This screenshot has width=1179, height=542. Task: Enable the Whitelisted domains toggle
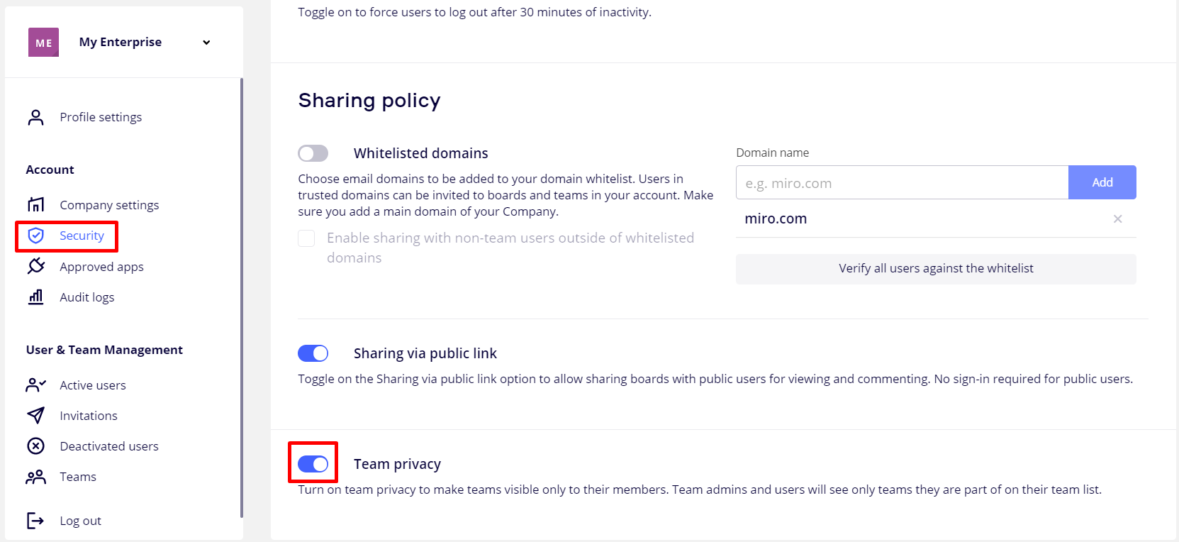coord(313,153)
